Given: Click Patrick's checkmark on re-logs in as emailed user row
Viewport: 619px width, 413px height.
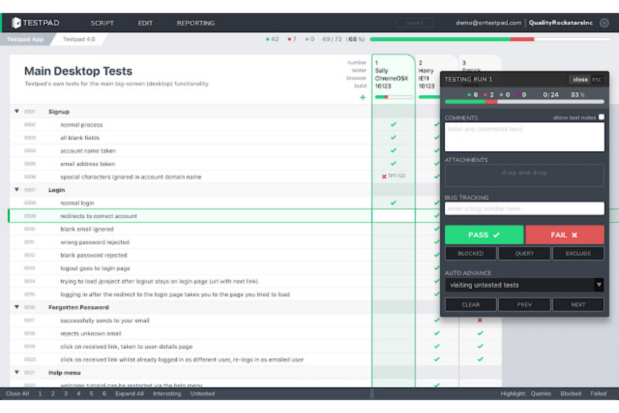Looking at the screenshot, I should pyautogui.click(x=480, y=359).
